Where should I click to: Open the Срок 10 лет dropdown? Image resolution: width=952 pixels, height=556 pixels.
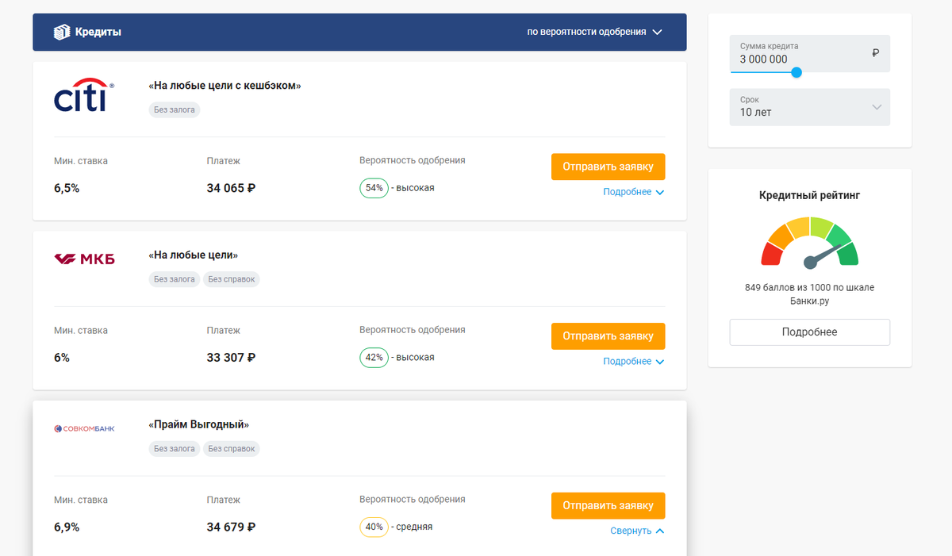click(810, 107)
